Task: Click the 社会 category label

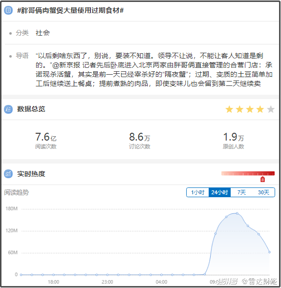Action: click(x=43, y=33)
